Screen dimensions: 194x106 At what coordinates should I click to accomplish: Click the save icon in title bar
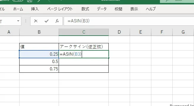click(x=29, y=1)
